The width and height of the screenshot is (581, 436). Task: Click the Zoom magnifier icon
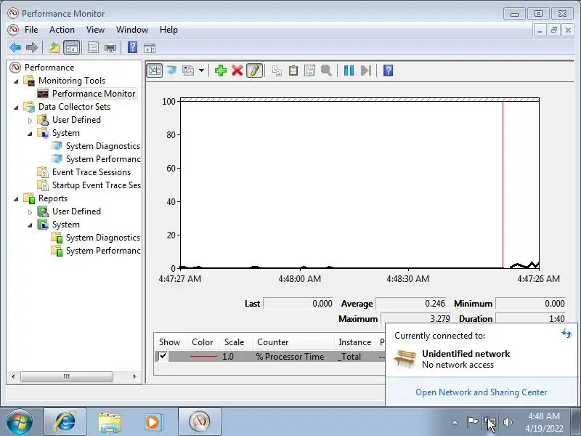[326, 70]
